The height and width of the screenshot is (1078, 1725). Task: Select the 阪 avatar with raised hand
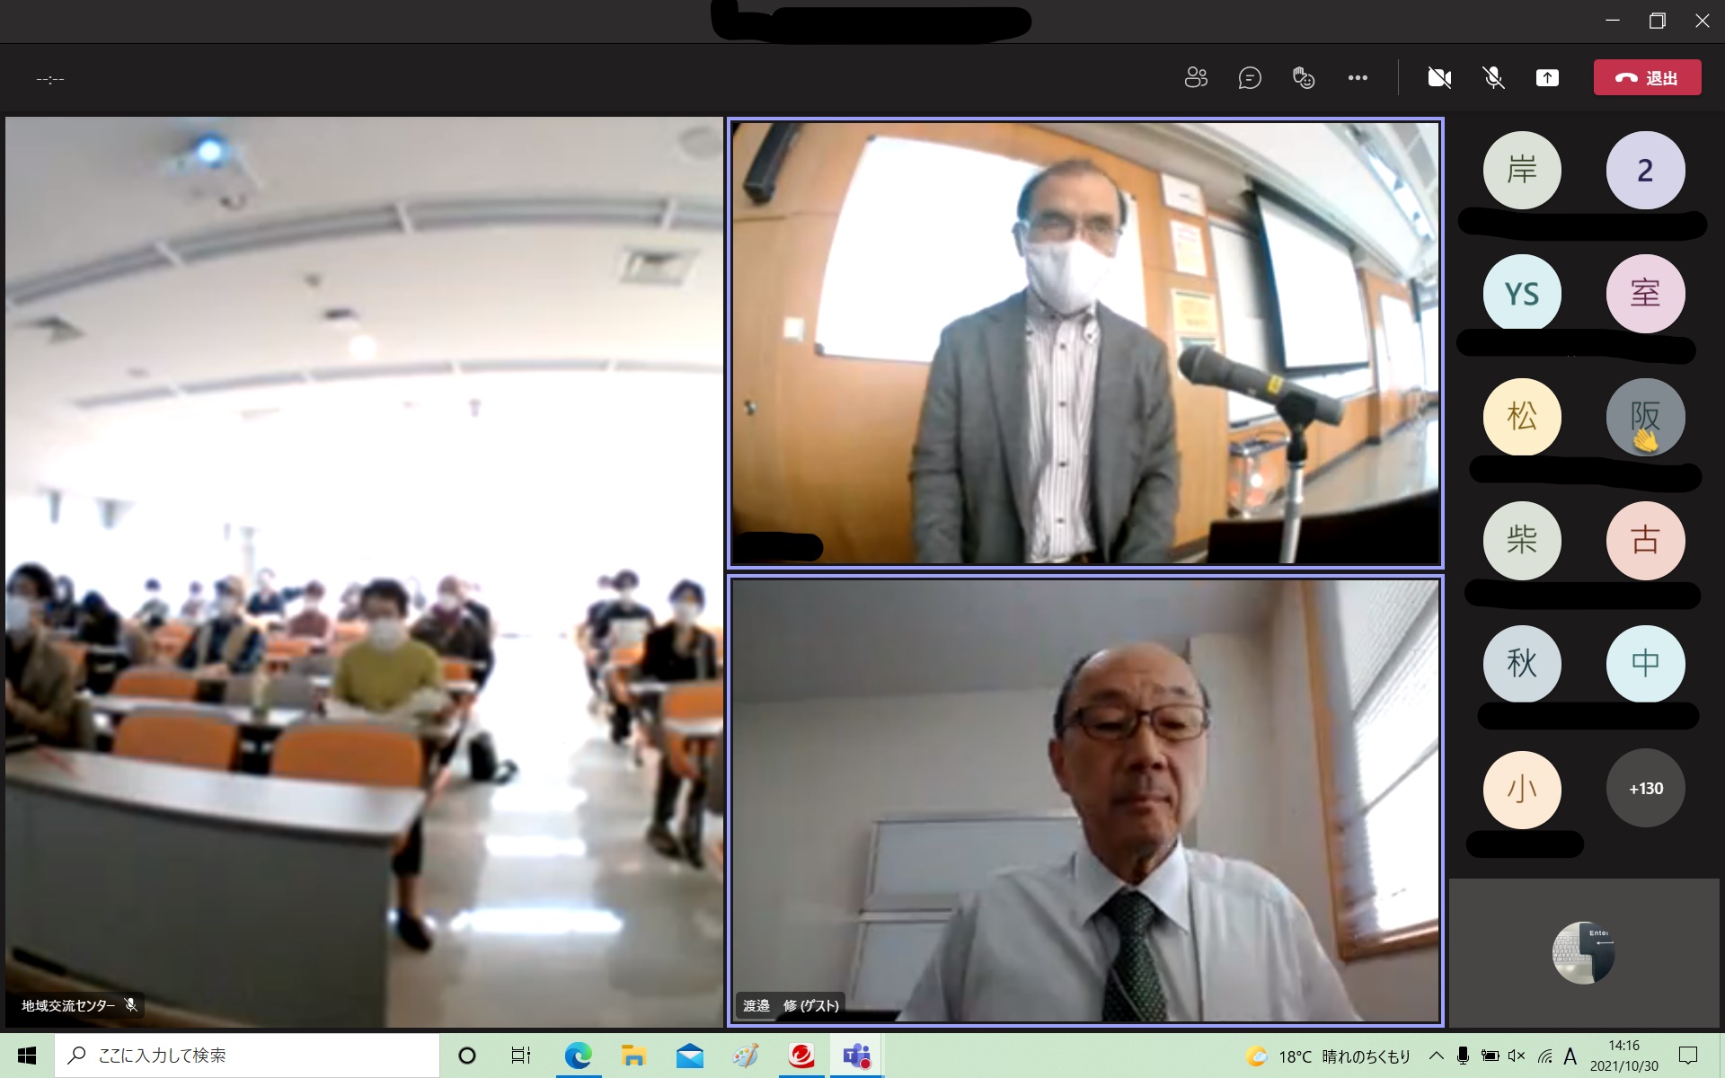pos(1645,417)
